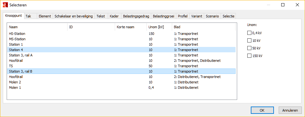Click the Annuleren button
The width and height of the screenshot is (305, 117).
290,110
